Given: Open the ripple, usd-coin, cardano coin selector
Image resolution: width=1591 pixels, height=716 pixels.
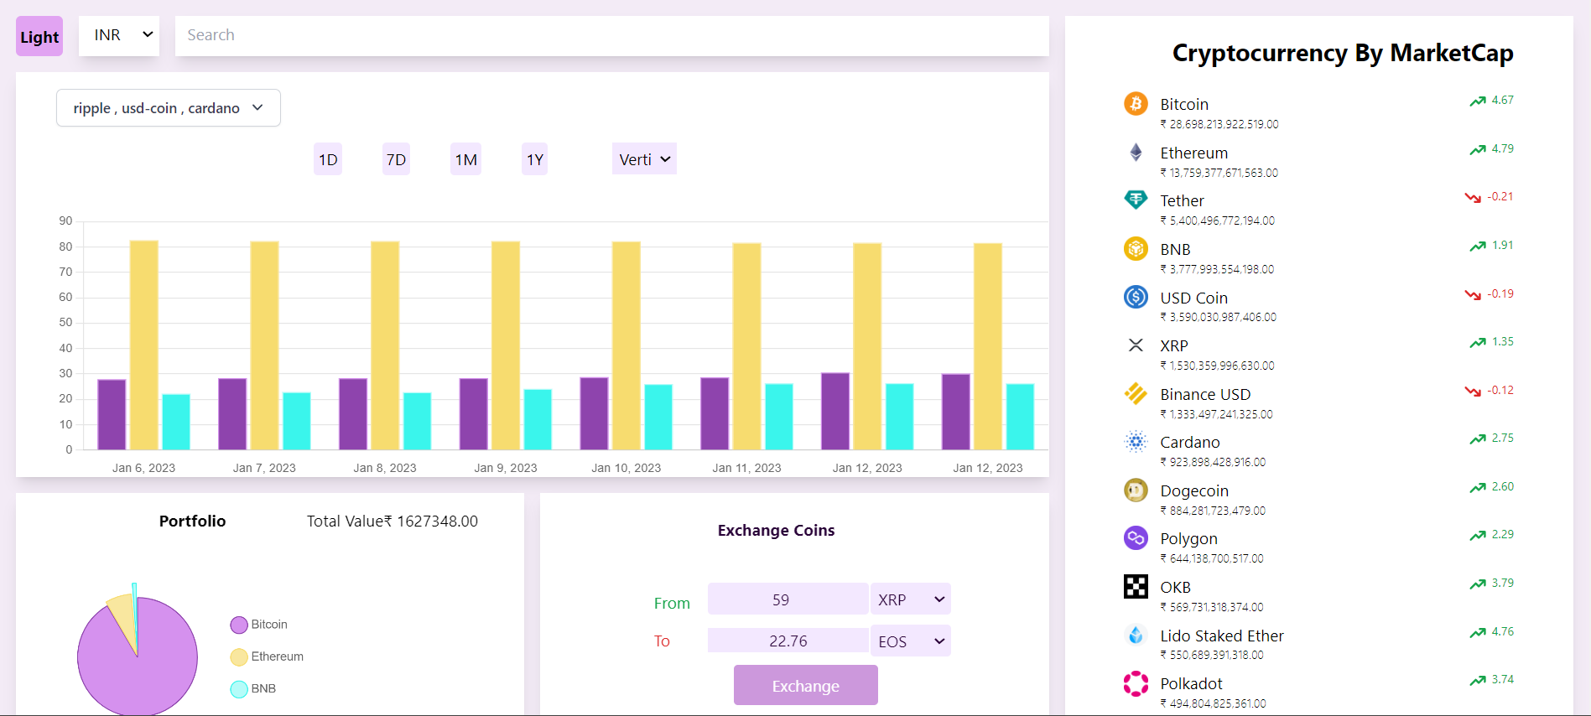Looking at the screenshot, I should tap(169, 108).
